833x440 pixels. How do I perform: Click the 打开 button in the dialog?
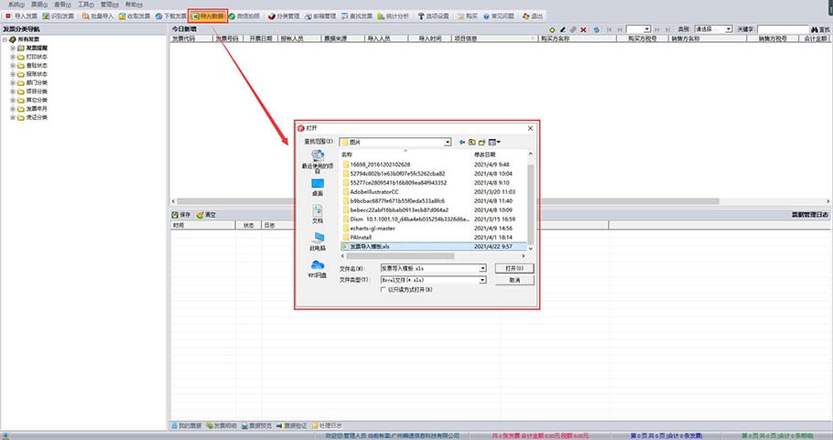pyautogui.click(x=514, y=268)
